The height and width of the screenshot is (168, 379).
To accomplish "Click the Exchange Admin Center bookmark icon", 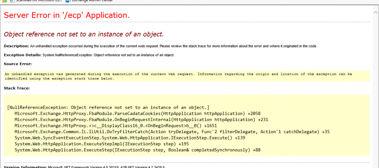I will coord(67,2).
